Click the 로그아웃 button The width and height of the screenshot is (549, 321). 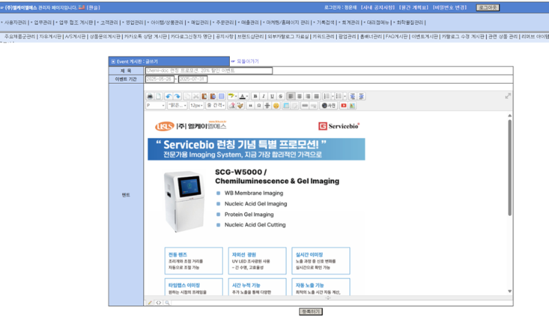pos(488,8)
